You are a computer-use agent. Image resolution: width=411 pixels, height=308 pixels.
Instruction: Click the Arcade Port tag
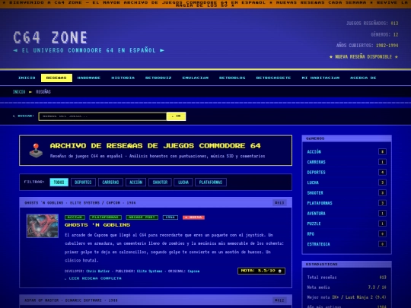(x=142, y=218)
